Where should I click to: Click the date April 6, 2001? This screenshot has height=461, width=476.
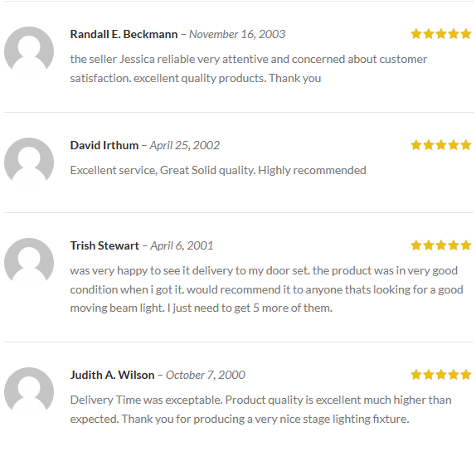pos(182,245)
